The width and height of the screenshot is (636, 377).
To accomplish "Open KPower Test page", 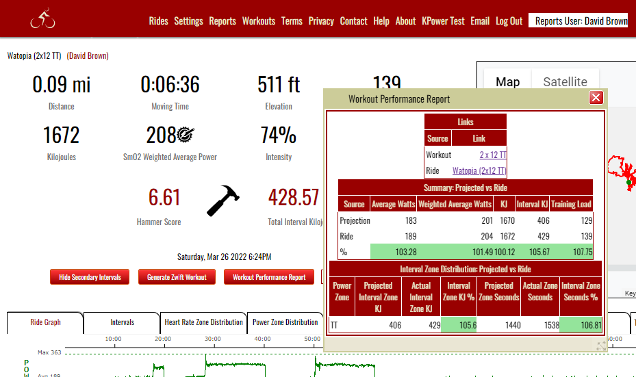I will (443, 21).
